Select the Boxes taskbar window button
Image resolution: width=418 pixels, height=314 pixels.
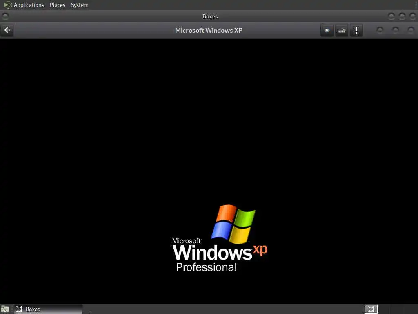point(48,309)
